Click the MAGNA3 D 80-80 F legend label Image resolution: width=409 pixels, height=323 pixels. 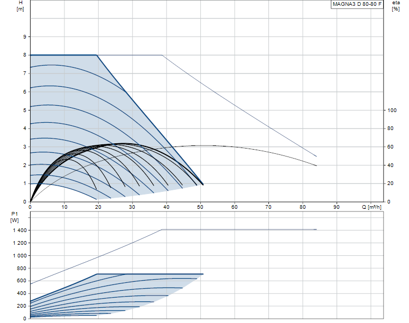[357, 4]
